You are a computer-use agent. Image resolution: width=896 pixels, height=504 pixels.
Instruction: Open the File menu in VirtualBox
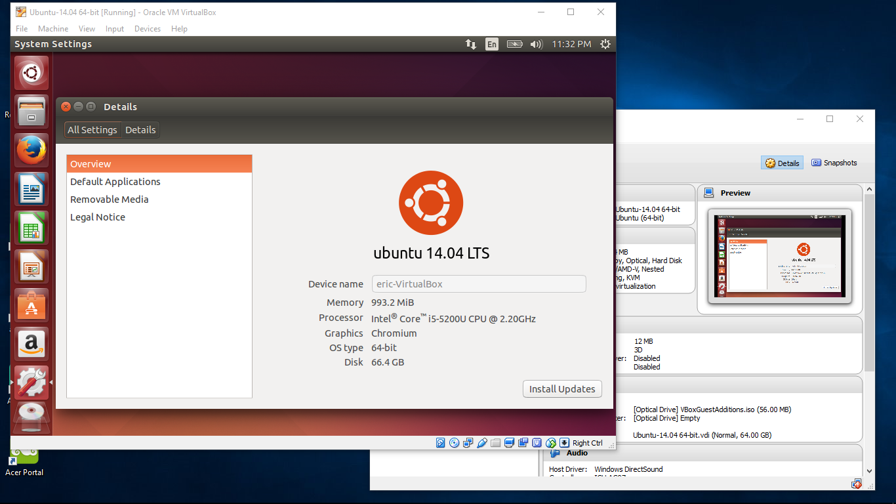[22, 28]
